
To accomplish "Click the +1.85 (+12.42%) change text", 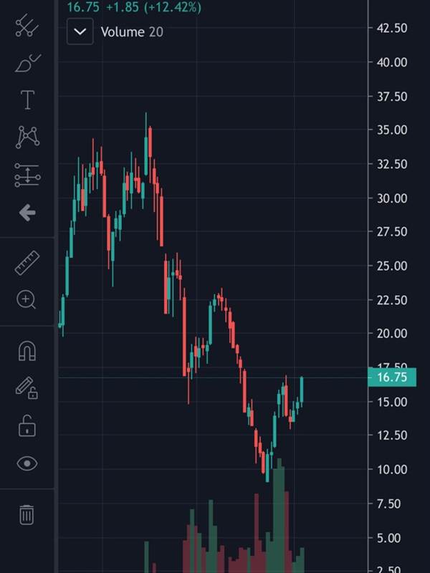I will point(153,7).
